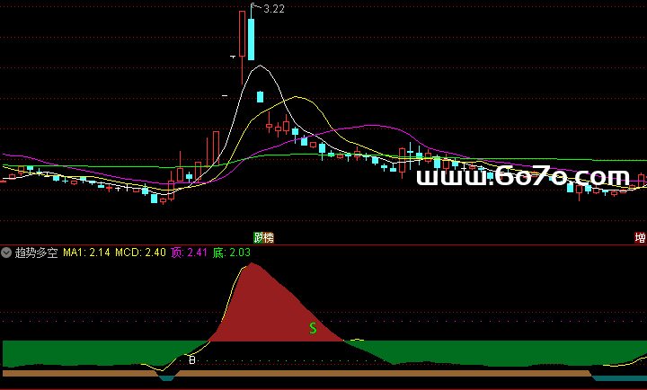Viewport: 647px width, 390px height.
Task: Click the indicator collapse arrow beside 趋势多空
Action: tap(7, 253)
